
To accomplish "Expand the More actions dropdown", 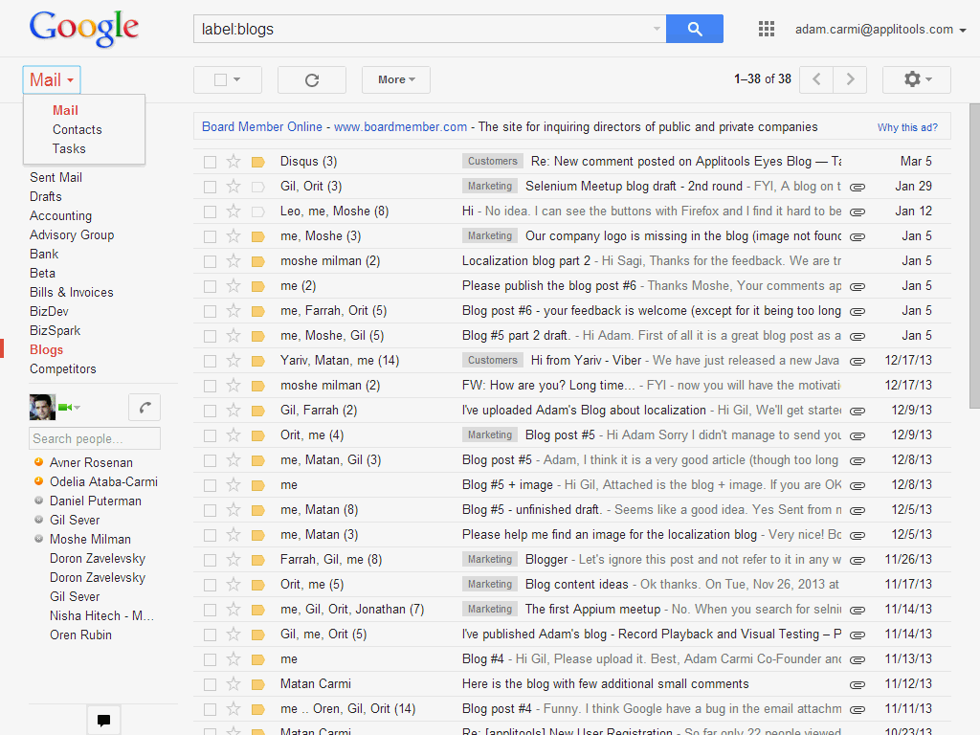I will [395, 80].
